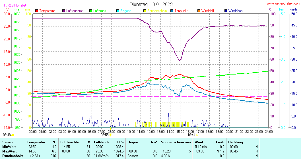The image size is (301, 159).
Task: Select the Temperatur legend label
Action: 47,11
